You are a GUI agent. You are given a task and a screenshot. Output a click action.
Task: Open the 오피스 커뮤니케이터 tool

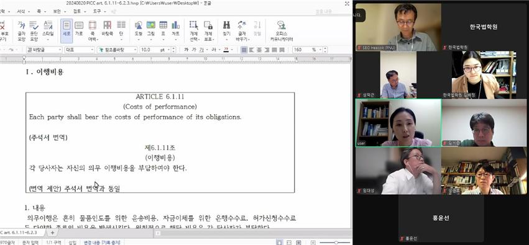[282, 31]
